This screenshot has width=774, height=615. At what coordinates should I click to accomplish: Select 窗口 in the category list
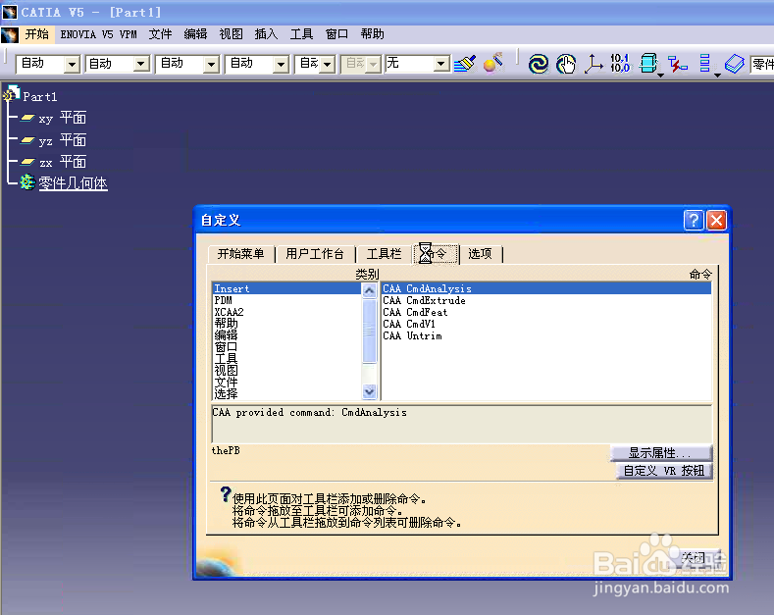[x=286, y=347]
